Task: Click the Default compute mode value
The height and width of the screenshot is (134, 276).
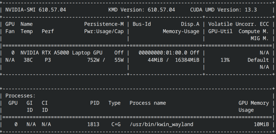Action: point(258,60)
